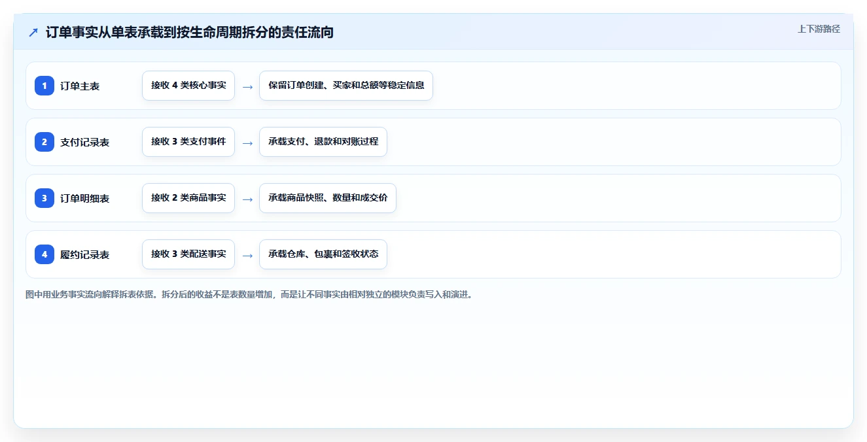Image resolution: width=867 pixels, height=442 pixels.
Task: Click the 接收 3 类支付事件 box
Action: [x=188, y=142]
